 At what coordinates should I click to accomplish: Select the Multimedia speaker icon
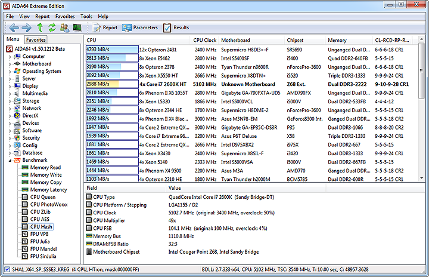click(17, 94)
